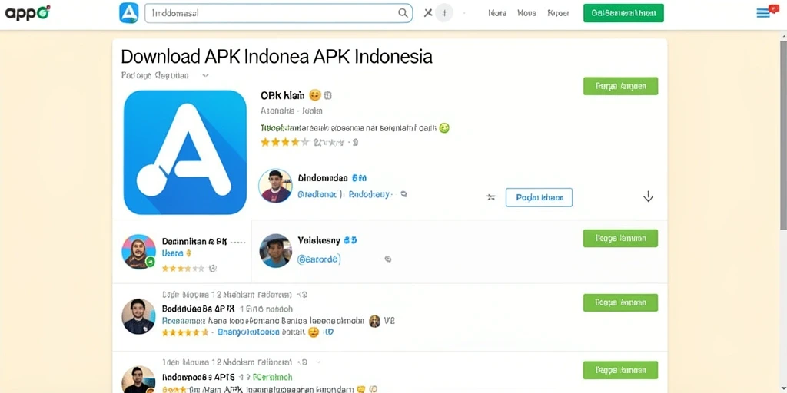This screenshot has width=787, height=393.
Task: Click the green header button
Action: tap(623, 13)
